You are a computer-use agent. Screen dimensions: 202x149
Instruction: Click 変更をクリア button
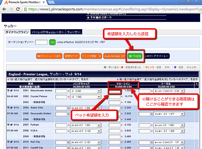point(71,56)
